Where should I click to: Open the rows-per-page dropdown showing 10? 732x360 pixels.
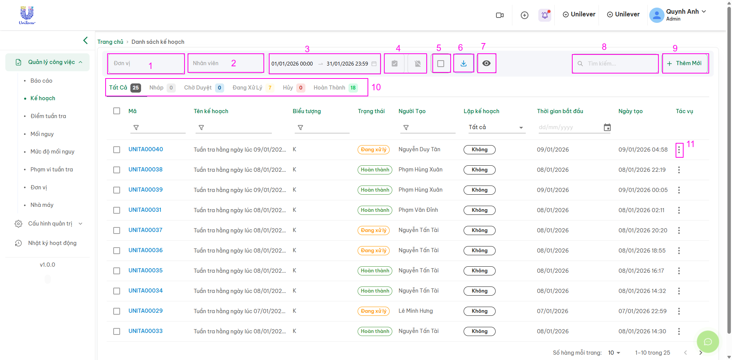614,353
